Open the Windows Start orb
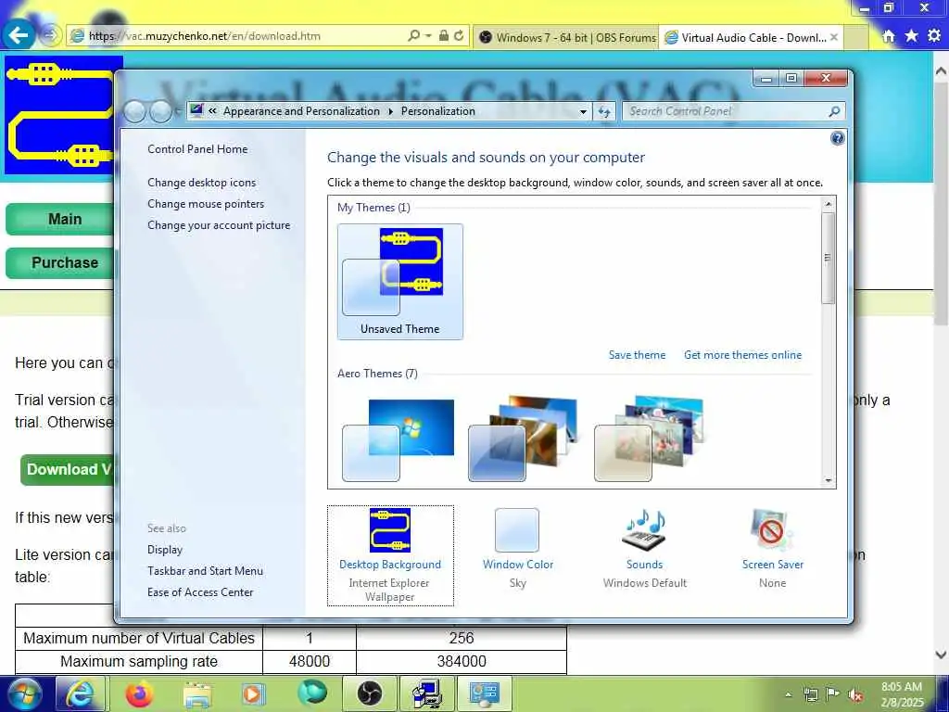949x712 pixels. (25, 693)
